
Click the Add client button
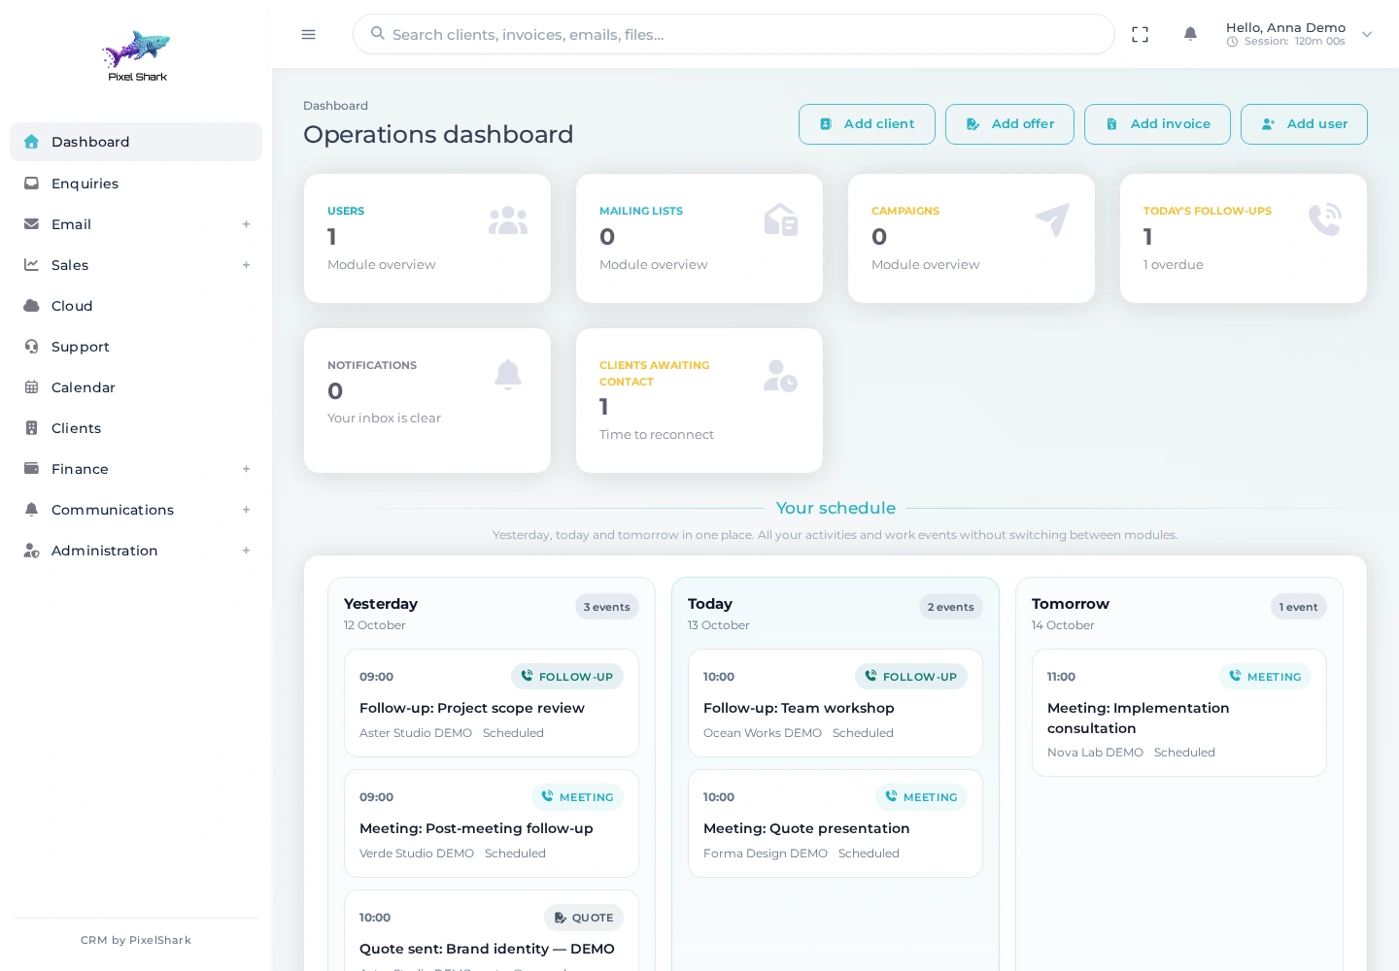click(867, 124)
